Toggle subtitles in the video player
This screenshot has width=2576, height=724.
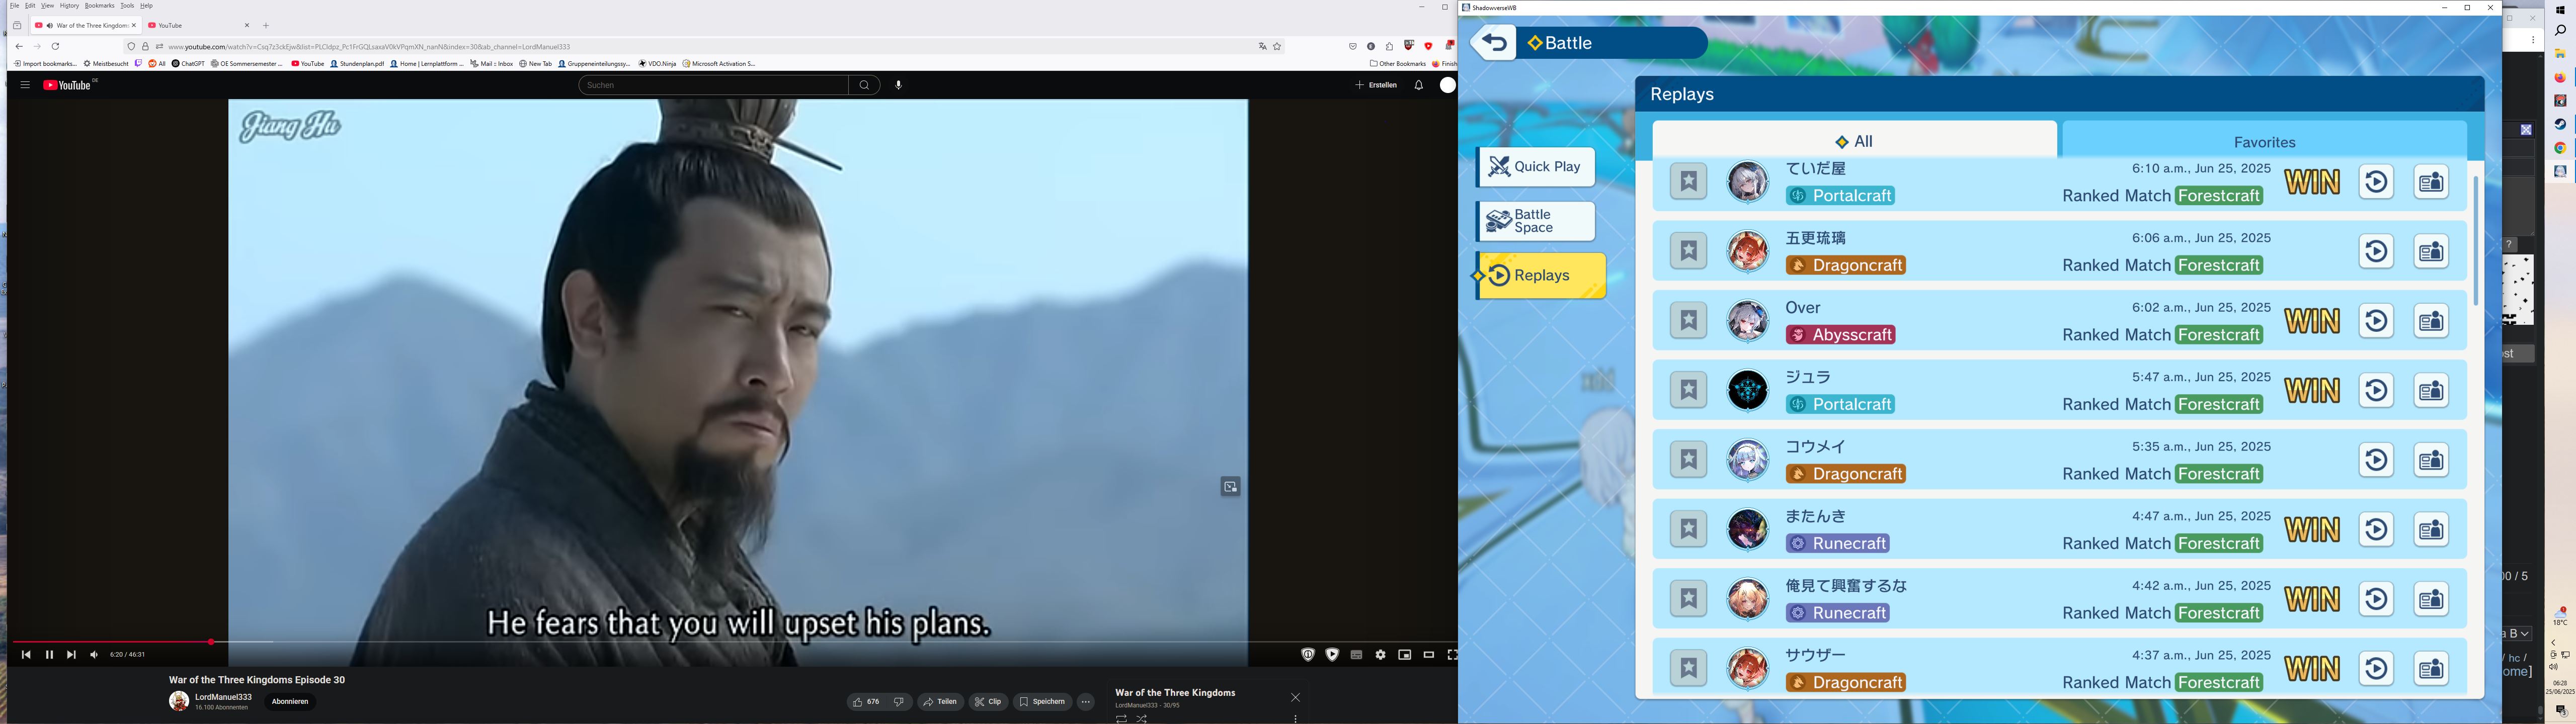point(1356,655)
